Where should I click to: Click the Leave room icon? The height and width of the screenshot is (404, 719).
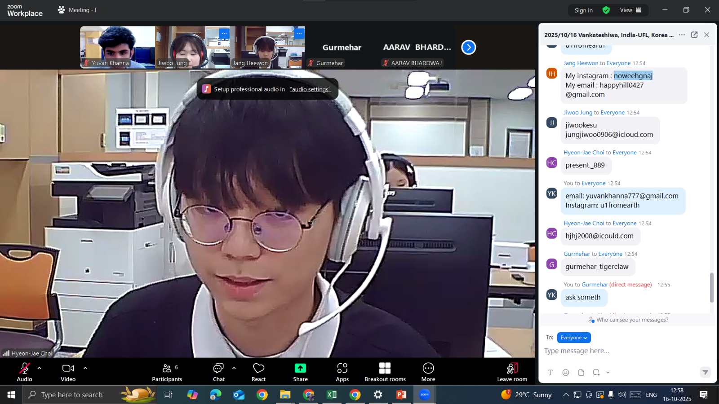tap(512, 369)
